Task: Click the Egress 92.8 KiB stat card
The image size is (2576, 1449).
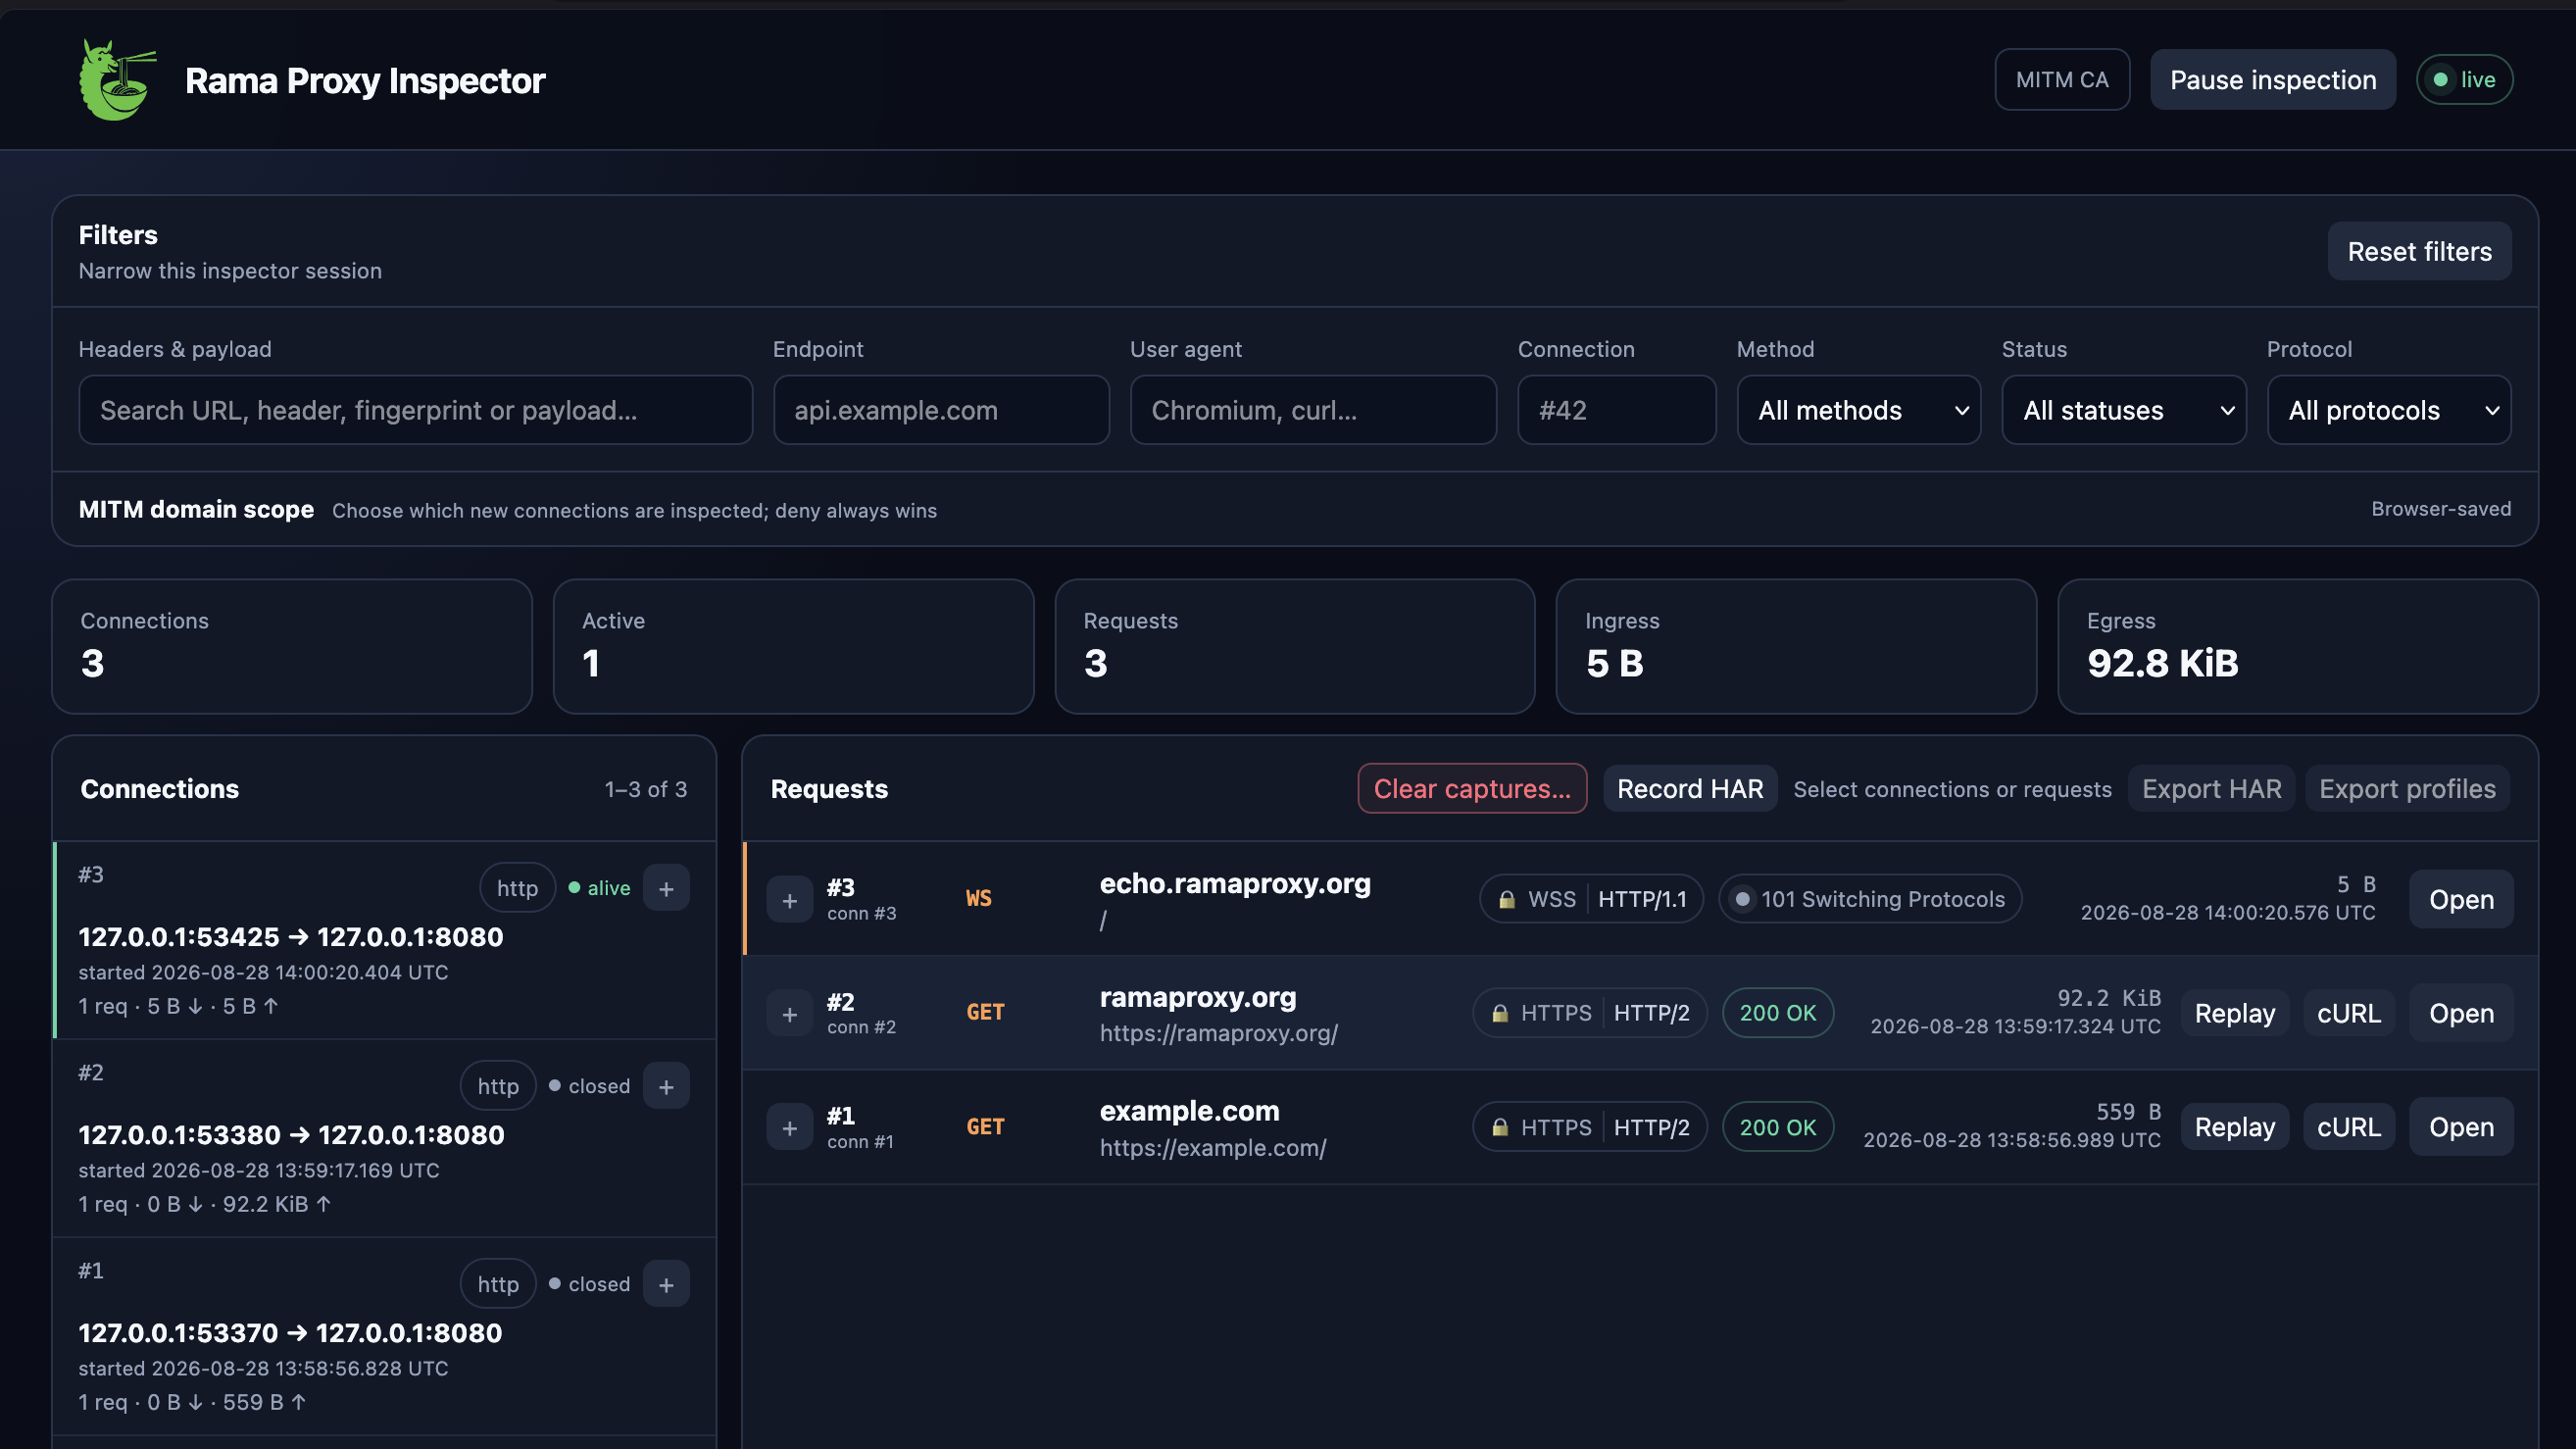Action: (2297, 647)
